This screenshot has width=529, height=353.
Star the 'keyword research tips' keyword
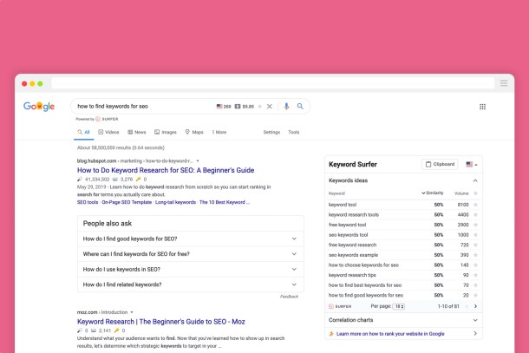(x=476, y=275)
